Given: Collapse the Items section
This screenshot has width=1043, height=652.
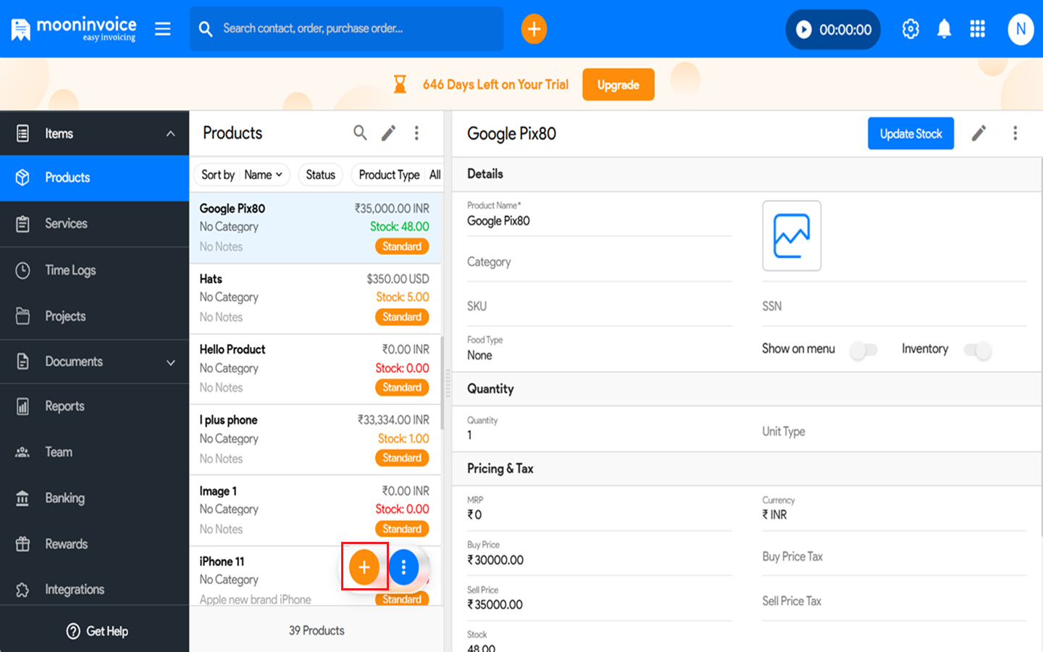Looking at the screenshot, I should (171, 133).
